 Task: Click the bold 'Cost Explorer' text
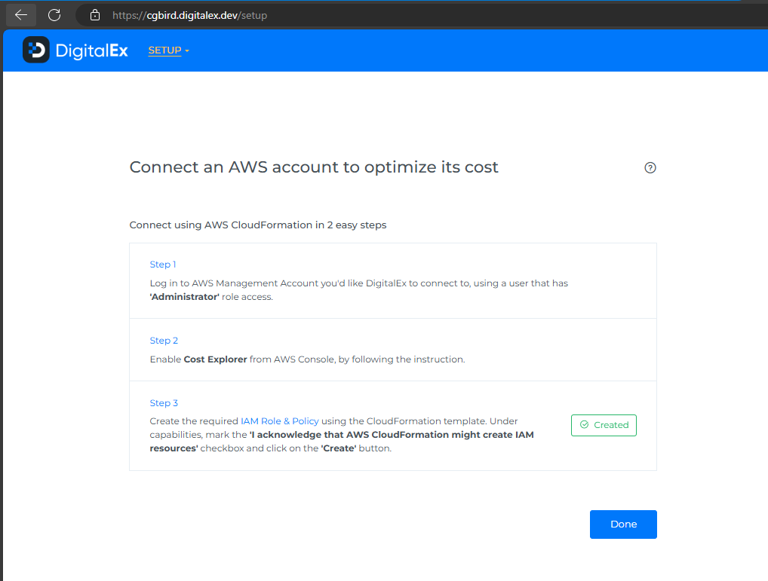point(216,359)
